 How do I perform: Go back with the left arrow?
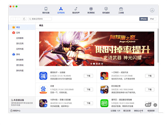click(x=13, y=19)
